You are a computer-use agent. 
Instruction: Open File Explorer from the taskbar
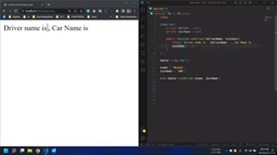pyautogui.click(x=30, y=151)
